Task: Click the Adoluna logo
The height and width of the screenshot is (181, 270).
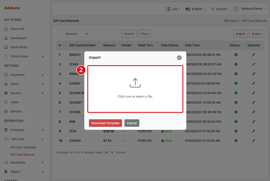Action: (x=12, y=8)
